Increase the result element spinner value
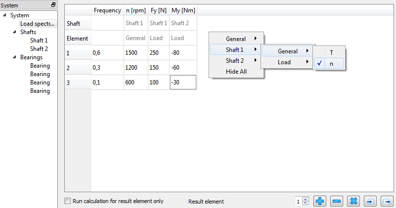The image size is (396, 208). (x=306, y=199)
